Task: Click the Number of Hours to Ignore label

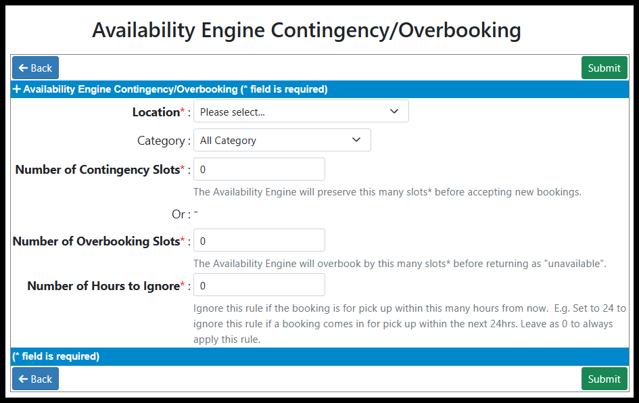Action: point(103,286)
